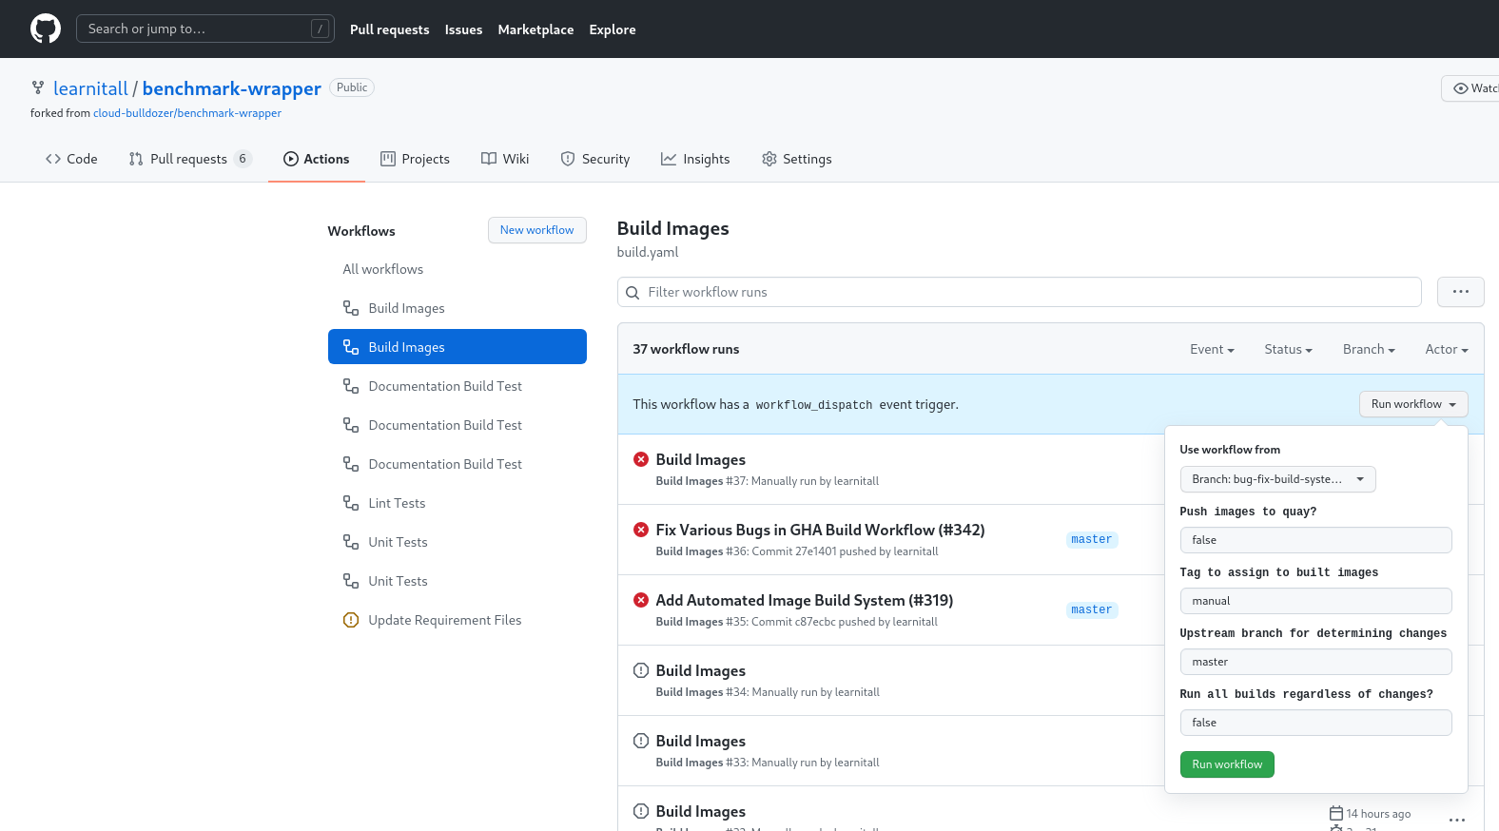Click the failed icon beside Add Automated Image Build
The width and height of the screenshot is (1499, 831).
coord(641,600)
